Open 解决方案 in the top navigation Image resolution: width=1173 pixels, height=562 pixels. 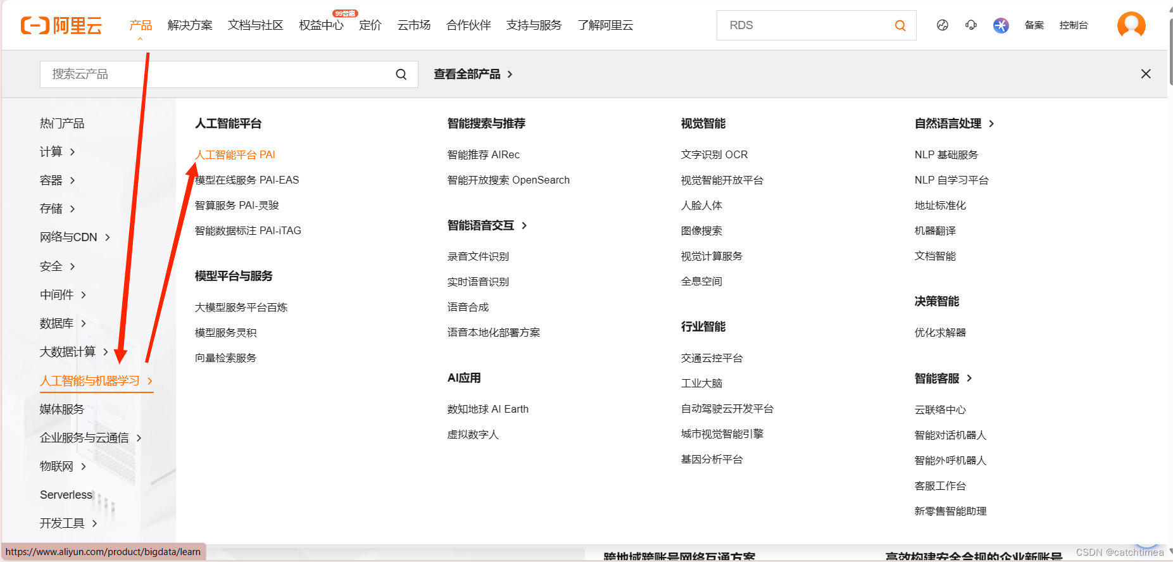coord(190,25)
